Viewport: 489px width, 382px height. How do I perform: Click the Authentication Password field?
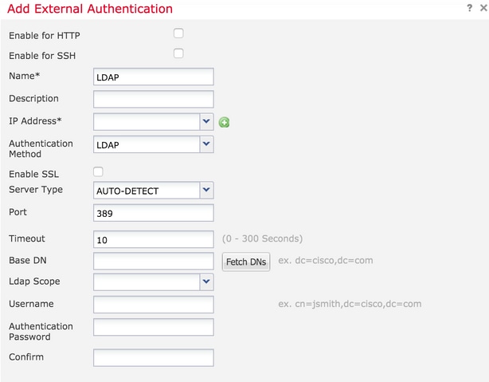(154, 327)
